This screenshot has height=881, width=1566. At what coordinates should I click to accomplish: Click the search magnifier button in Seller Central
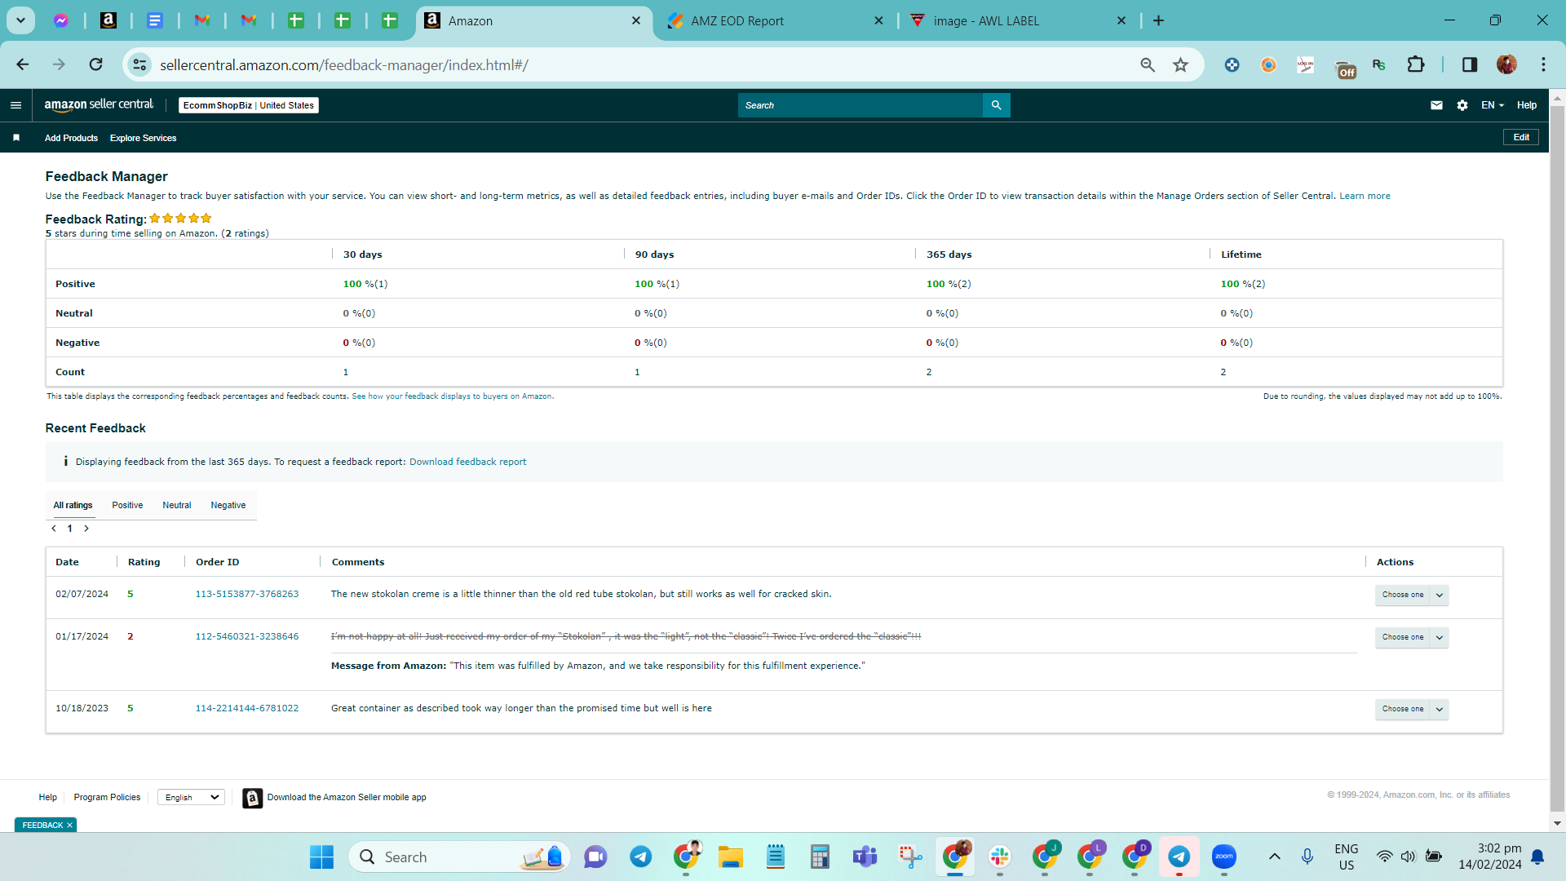[996, 105]
